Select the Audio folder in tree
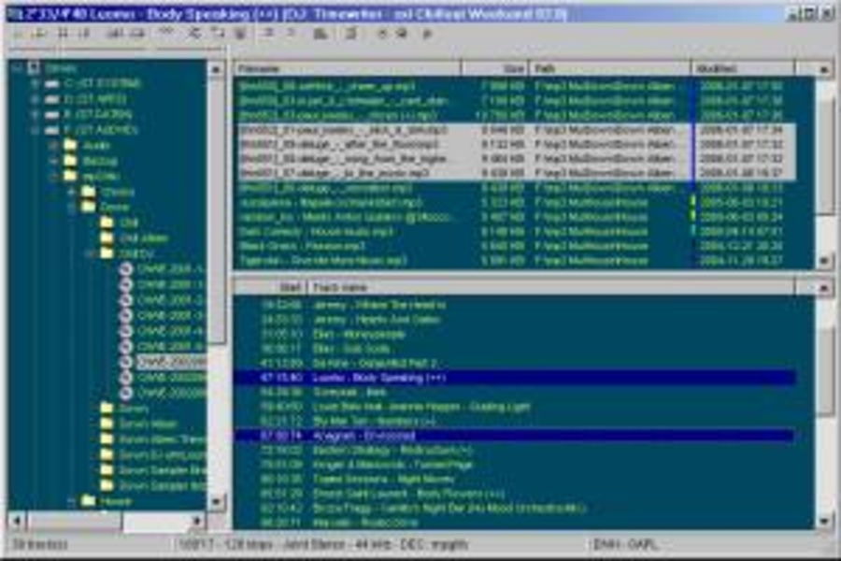This screenshot has width=841, height=561. coord(96,146)
